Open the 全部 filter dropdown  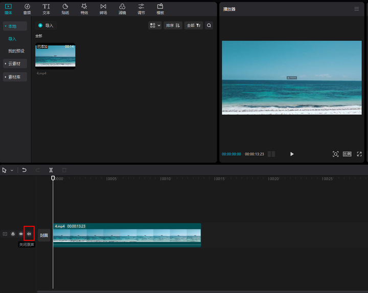click(x=194, y=26)
